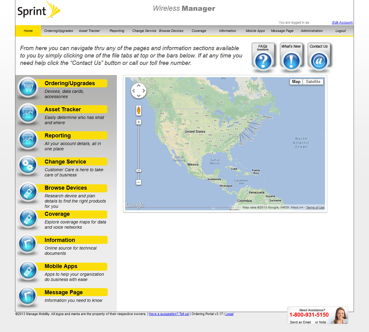This screenshot has height=332, width=369.
Task: Go to Administration in the top menu
Action: [311, 31]
